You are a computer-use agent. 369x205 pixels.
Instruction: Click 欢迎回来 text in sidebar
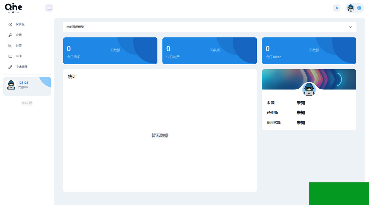point(23,87)
